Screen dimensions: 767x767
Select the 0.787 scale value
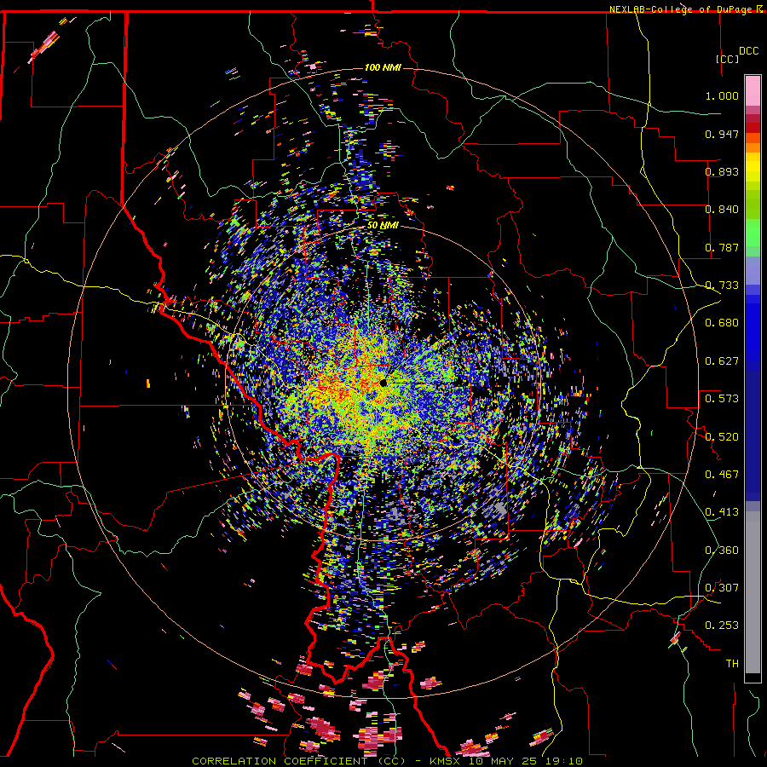pyautogui.click(x=722, y=247)
